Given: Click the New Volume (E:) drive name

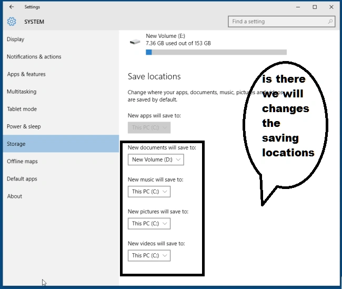Looking at the screenshot, I should (x=166, y=36).
